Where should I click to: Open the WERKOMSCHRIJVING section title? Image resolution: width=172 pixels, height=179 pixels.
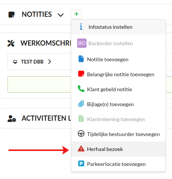point(46,43)
